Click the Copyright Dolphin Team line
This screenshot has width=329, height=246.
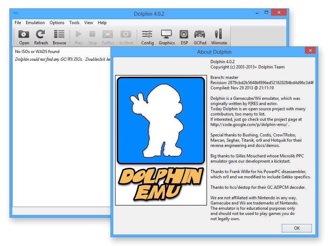click(248, 67)
